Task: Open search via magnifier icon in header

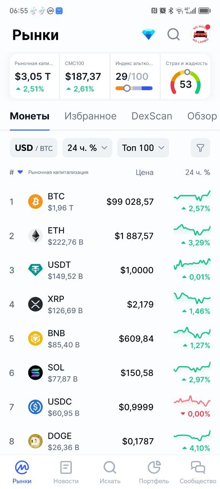Action: (x=174, y=35)
